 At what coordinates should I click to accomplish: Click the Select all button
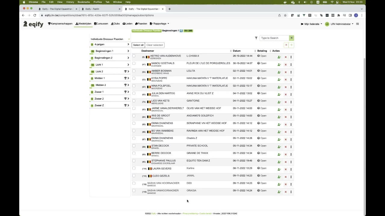(138, 45)
